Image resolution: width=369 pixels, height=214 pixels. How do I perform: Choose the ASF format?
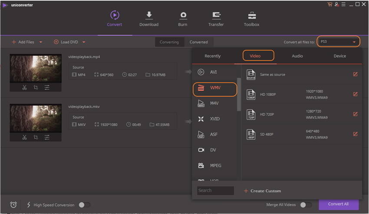(214, 135)
